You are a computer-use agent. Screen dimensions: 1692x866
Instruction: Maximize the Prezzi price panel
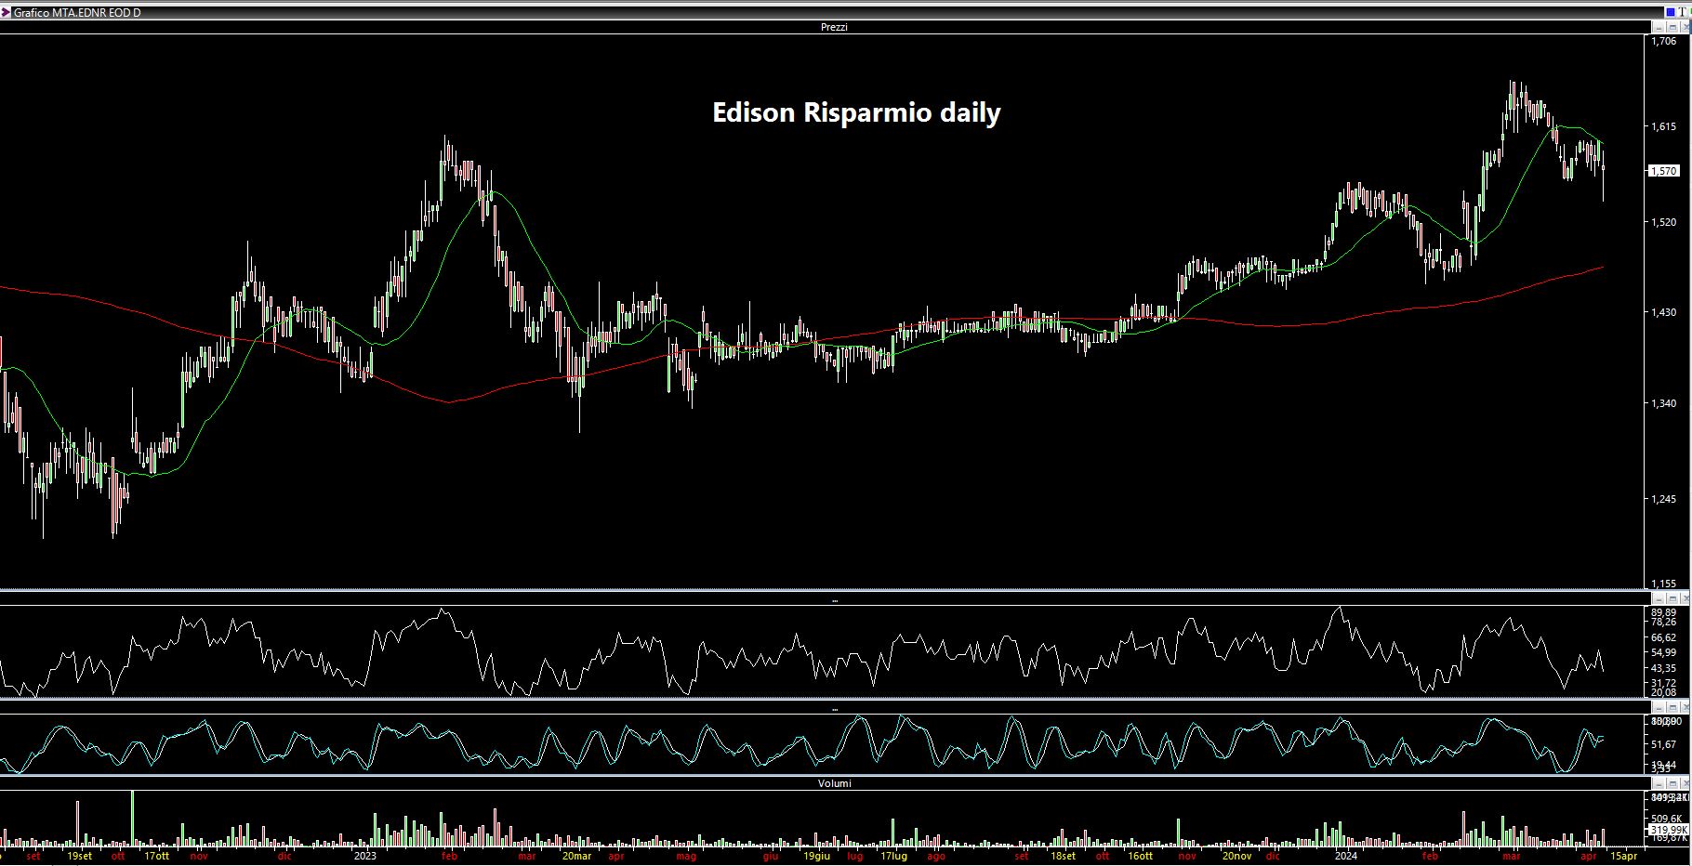coord(1672,27)
